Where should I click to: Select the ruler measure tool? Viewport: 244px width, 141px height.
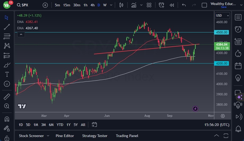7,97
